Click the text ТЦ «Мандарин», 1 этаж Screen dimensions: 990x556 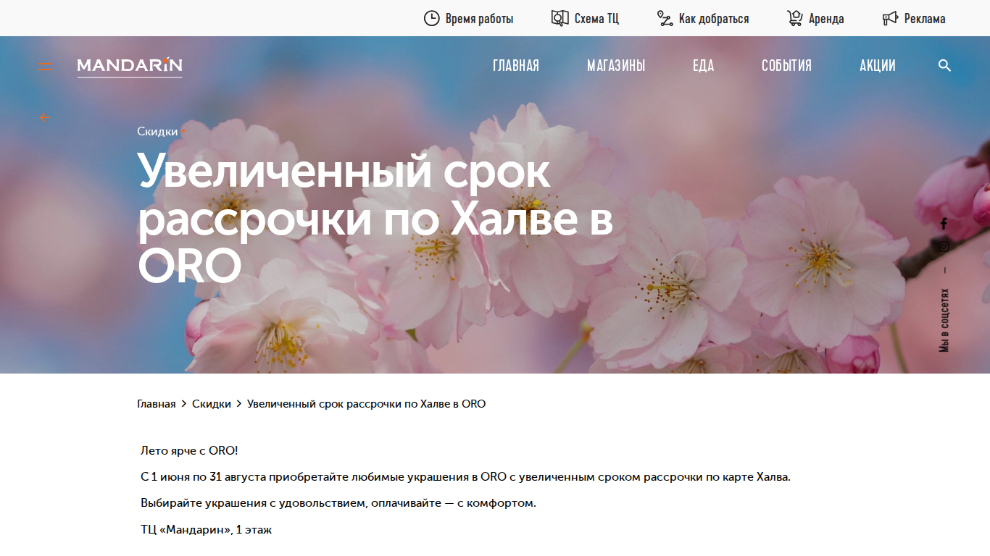(x=206, y=530)
